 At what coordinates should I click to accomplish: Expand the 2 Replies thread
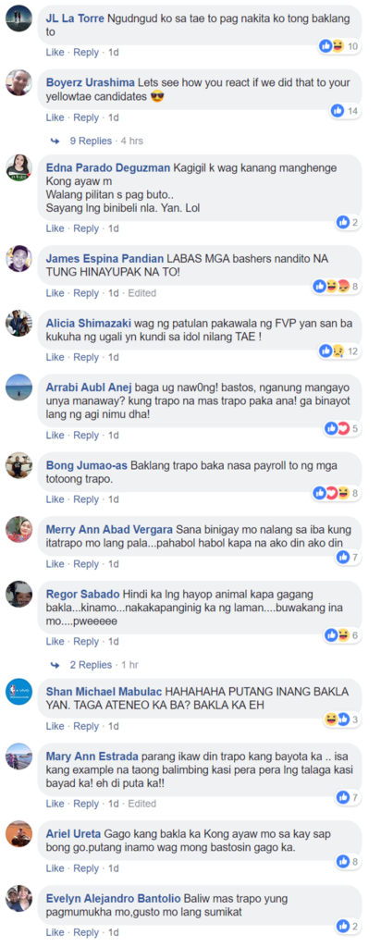[91, 665]
